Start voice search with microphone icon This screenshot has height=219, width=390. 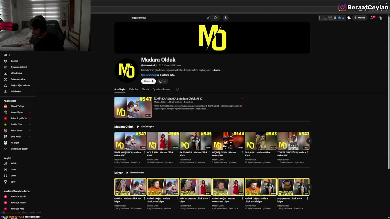(x=226, y=18)
